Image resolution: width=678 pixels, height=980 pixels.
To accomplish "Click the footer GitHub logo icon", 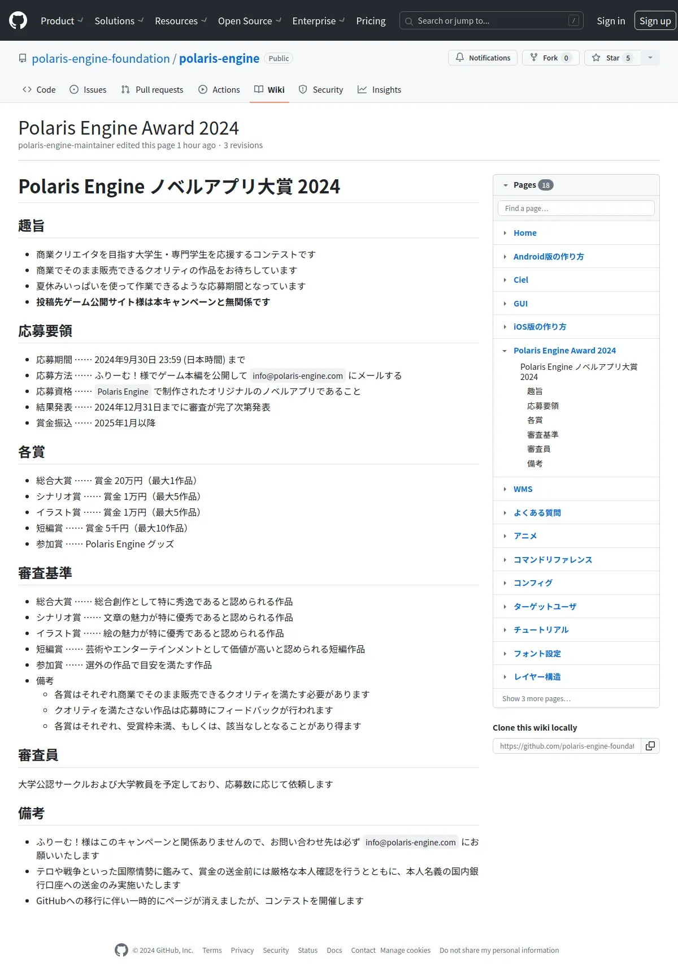I will [121, 950].
